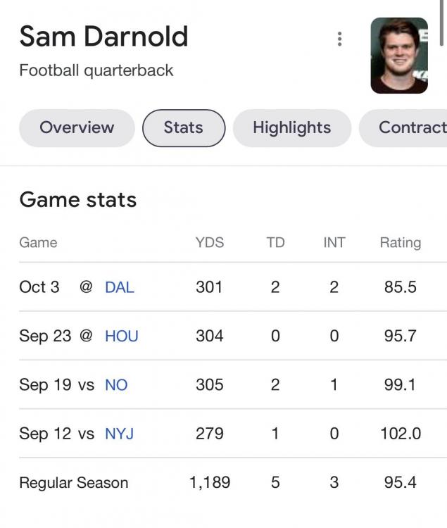Viewport: 447px width, 528px height.
Task: Click the INT column header
Action: (x=334, y=243)
